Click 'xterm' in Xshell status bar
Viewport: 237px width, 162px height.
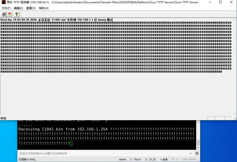click(x=123, y=159)
